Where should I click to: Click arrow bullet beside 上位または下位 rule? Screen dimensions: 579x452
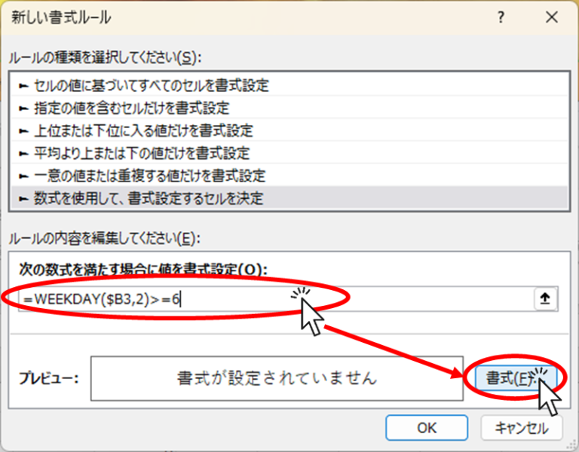pyautogui.click(x=23, y=131)
